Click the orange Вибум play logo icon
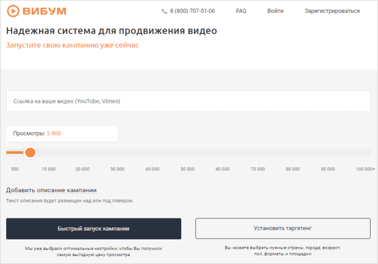The image size is (378, 264). (13, 10)
